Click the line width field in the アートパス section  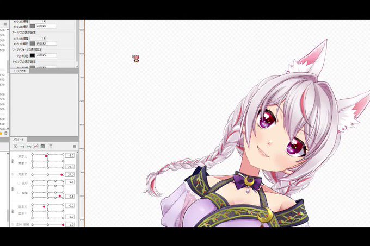click(x=38, y=39)
